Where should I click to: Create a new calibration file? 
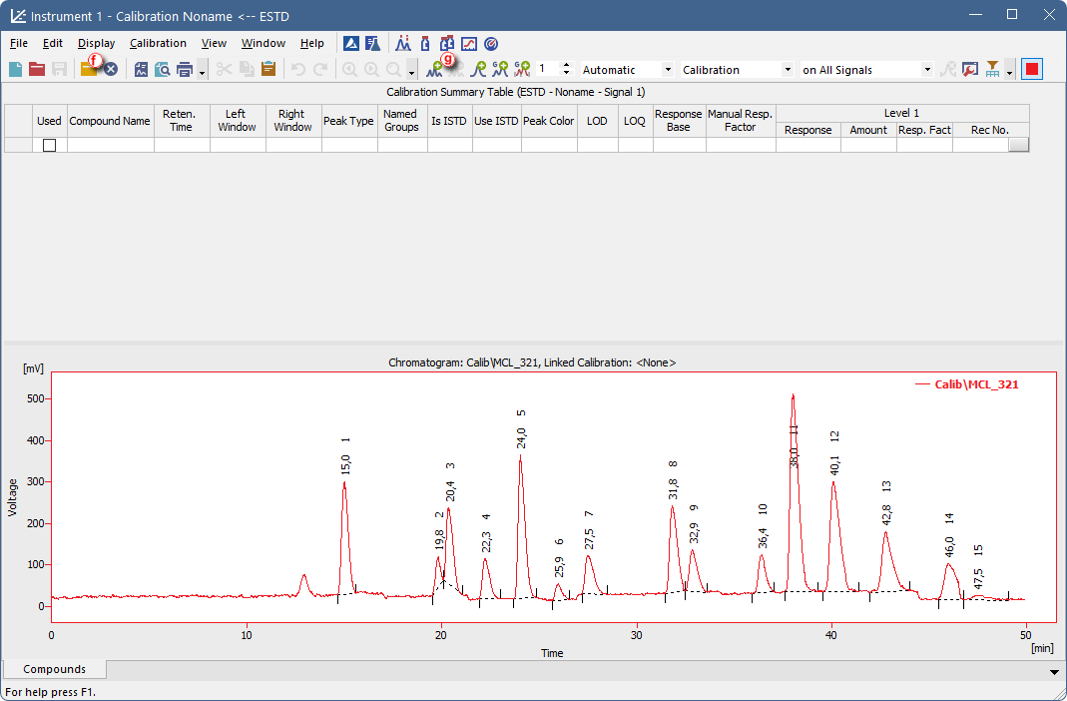[15, 70]
